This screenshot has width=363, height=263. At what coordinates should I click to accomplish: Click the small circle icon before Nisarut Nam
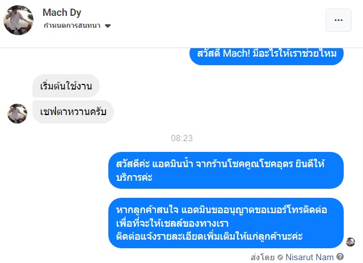coord(280,257)
